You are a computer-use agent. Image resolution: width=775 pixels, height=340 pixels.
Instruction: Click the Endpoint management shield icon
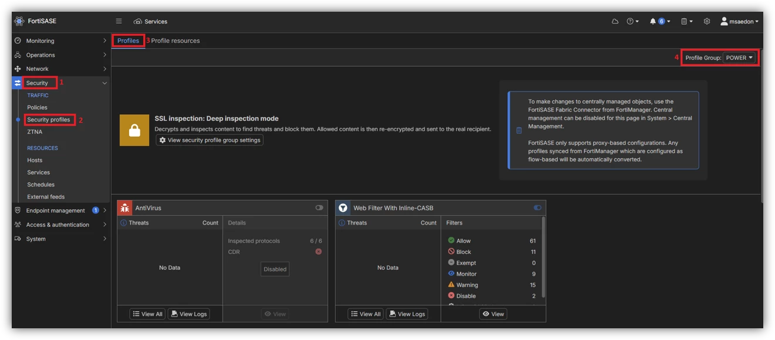coord(18,210)
